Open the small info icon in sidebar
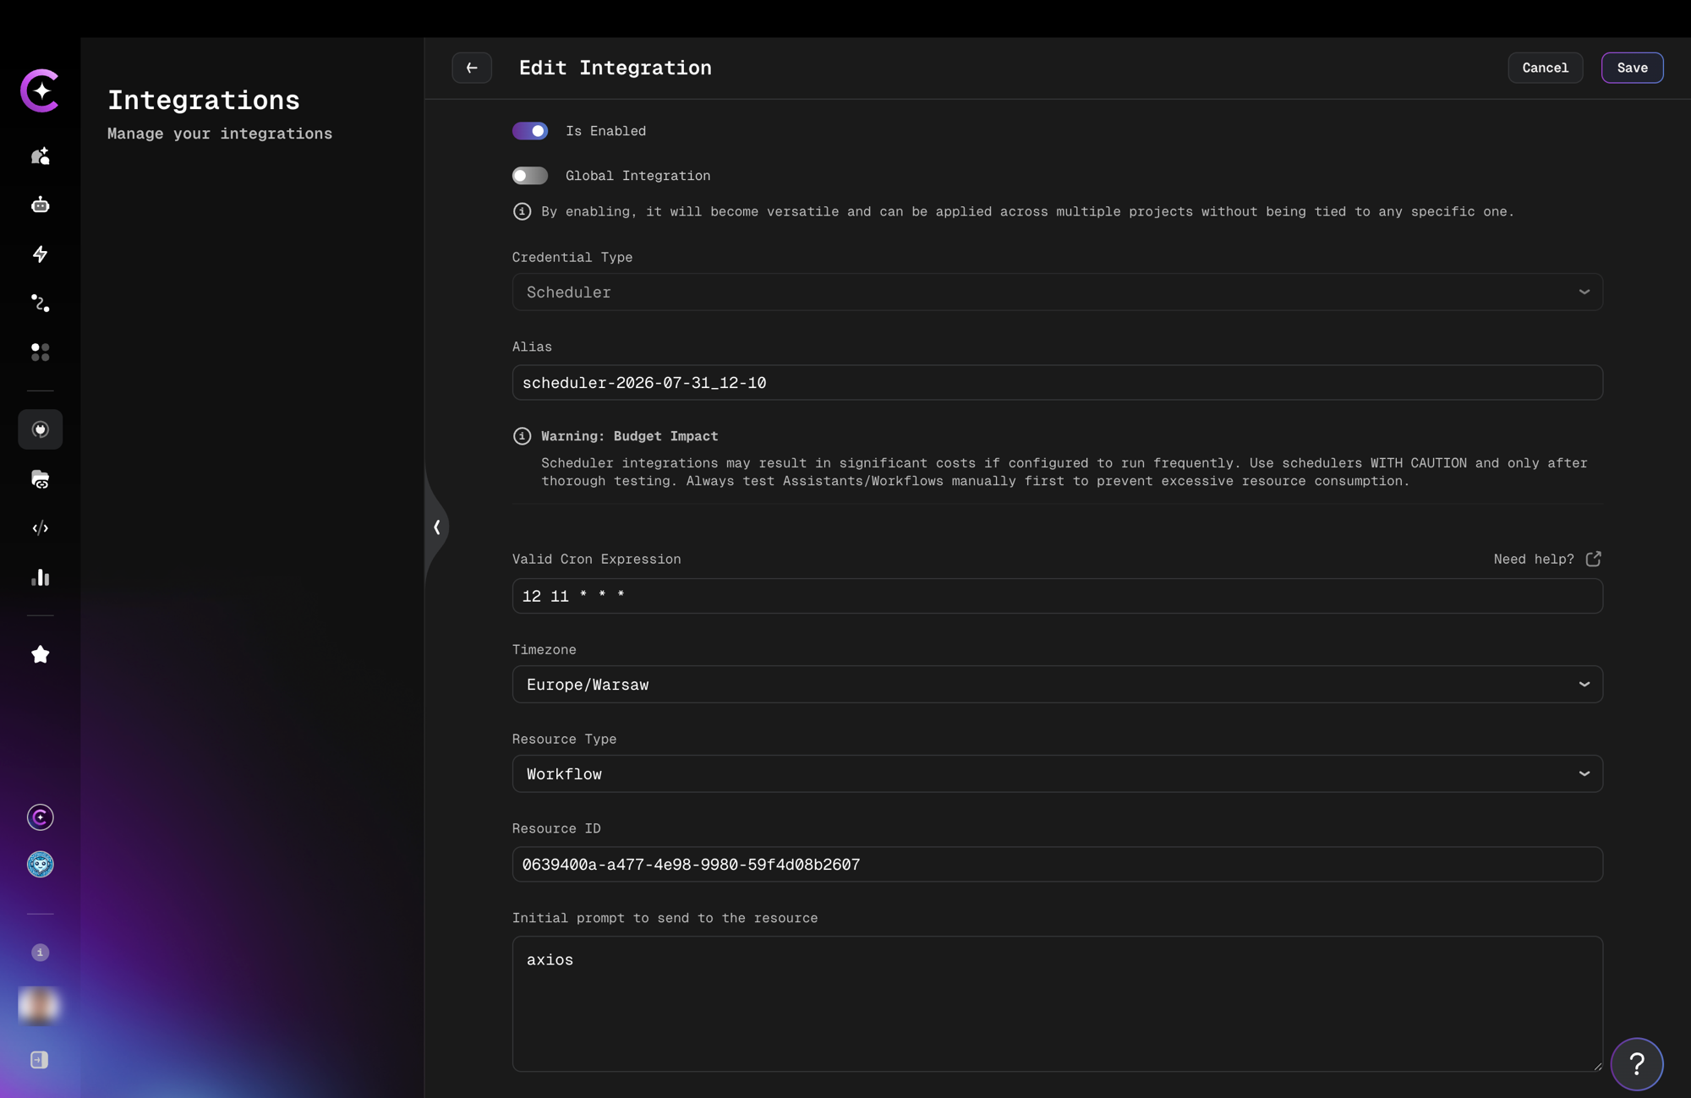 [x=40, y=953]
